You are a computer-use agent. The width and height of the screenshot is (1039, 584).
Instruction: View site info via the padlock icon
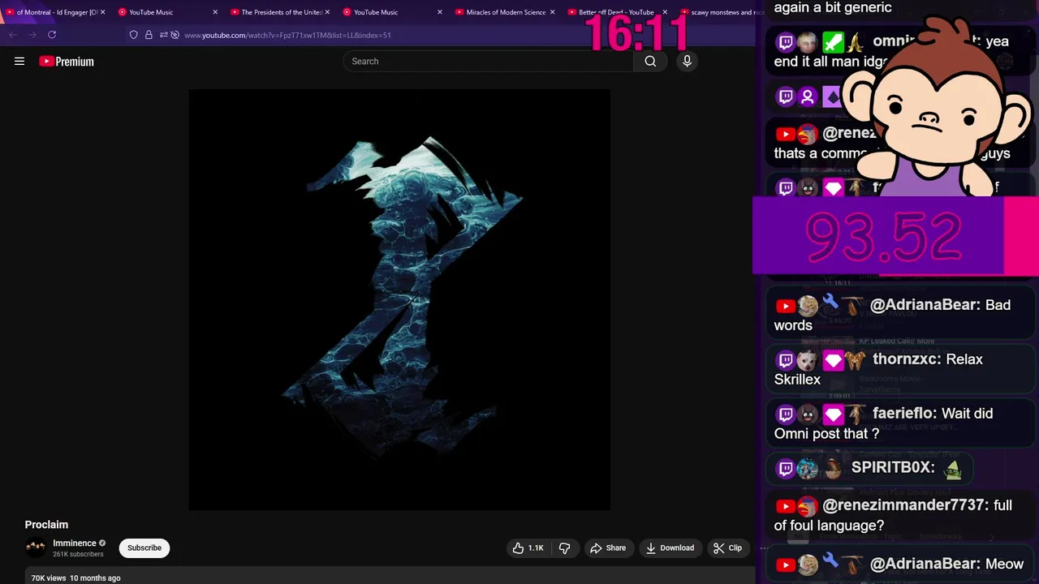pyautogui.click(x=149, y=35)
